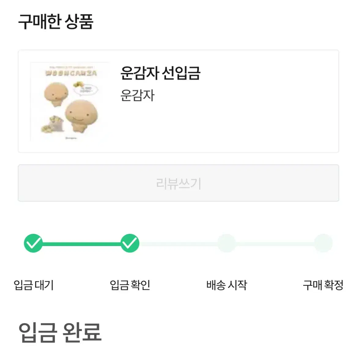Click the second green checkmark step icon
The width and height of the screenshot is (357, 357).
(x=130, y=243)
